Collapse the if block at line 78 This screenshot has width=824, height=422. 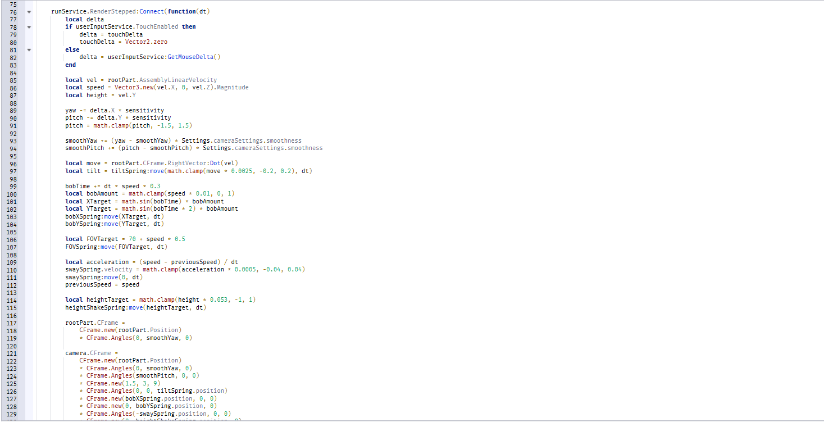tap(29, 27)
